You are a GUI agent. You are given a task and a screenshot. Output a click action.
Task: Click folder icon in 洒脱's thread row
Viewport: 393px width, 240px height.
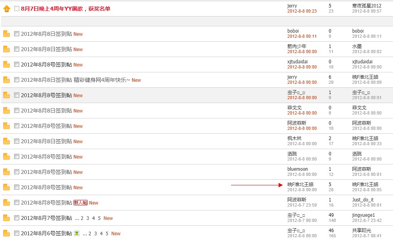pos(7,157)
